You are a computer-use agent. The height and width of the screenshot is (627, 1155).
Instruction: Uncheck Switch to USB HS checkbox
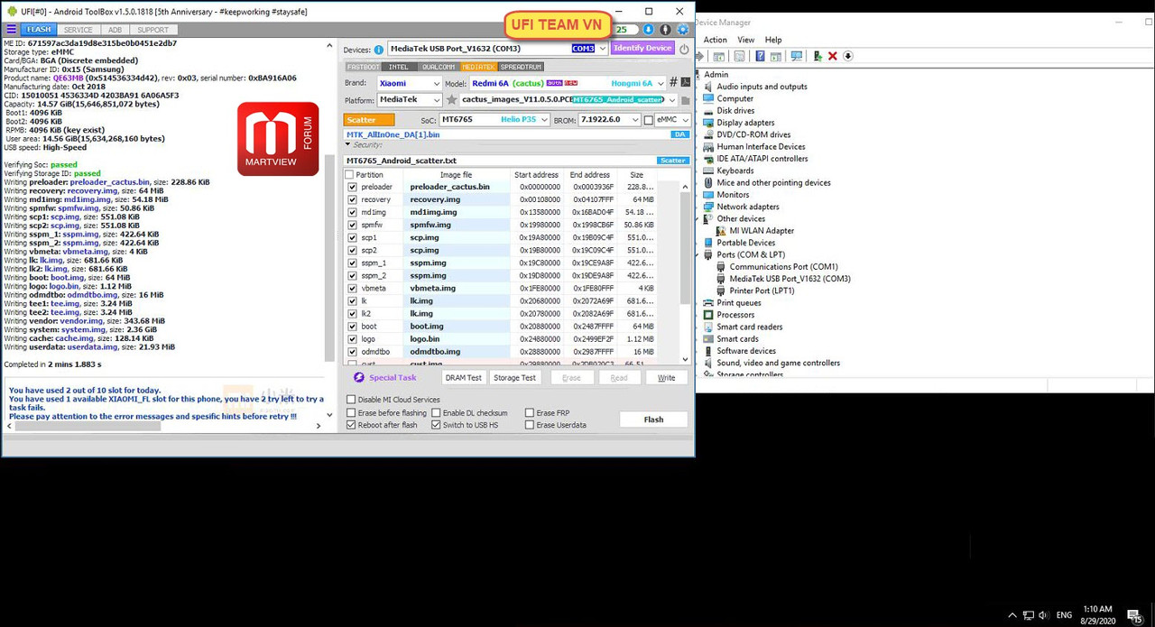pyautogui.click(x=436, y=425)
